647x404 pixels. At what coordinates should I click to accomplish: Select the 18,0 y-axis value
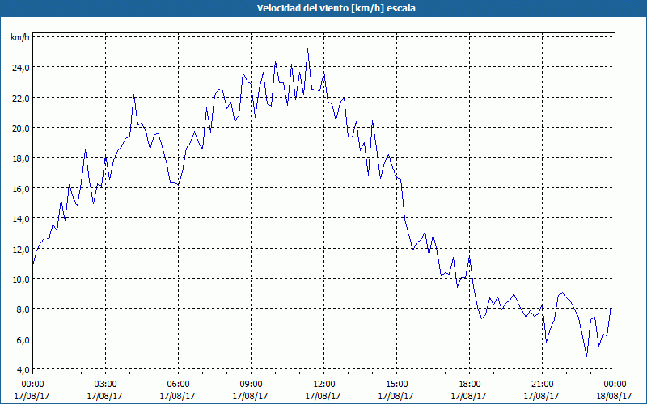[x=20, y=158]
